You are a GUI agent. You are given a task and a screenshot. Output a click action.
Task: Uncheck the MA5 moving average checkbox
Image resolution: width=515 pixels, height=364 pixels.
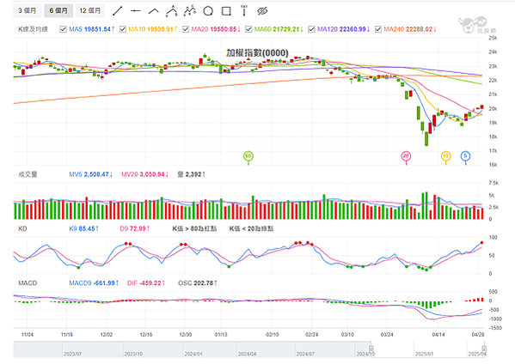[x=63, y=29]
